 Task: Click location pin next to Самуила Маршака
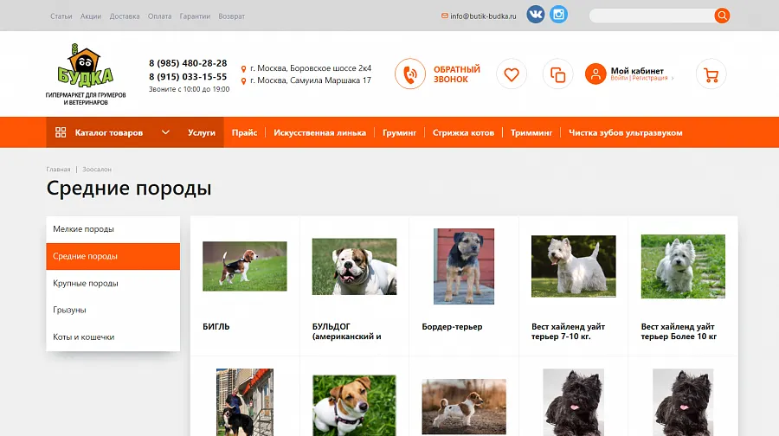243,81
